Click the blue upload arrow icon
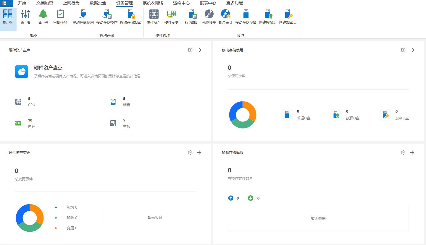Image resolution: width=426 pixels, height=245 pixels. click(x=231, y=198)
